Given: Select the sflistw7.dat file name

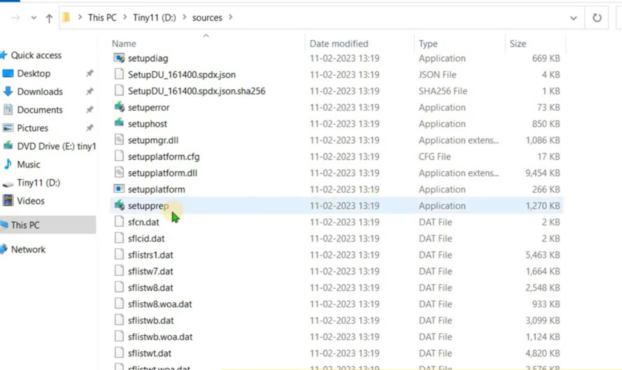Looking at the screenshot, I should click(150, 271).
